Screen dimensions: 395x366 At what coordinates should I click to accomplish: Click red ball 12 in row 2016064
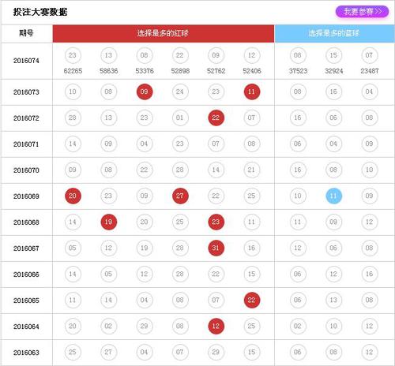tap(216, 326)
